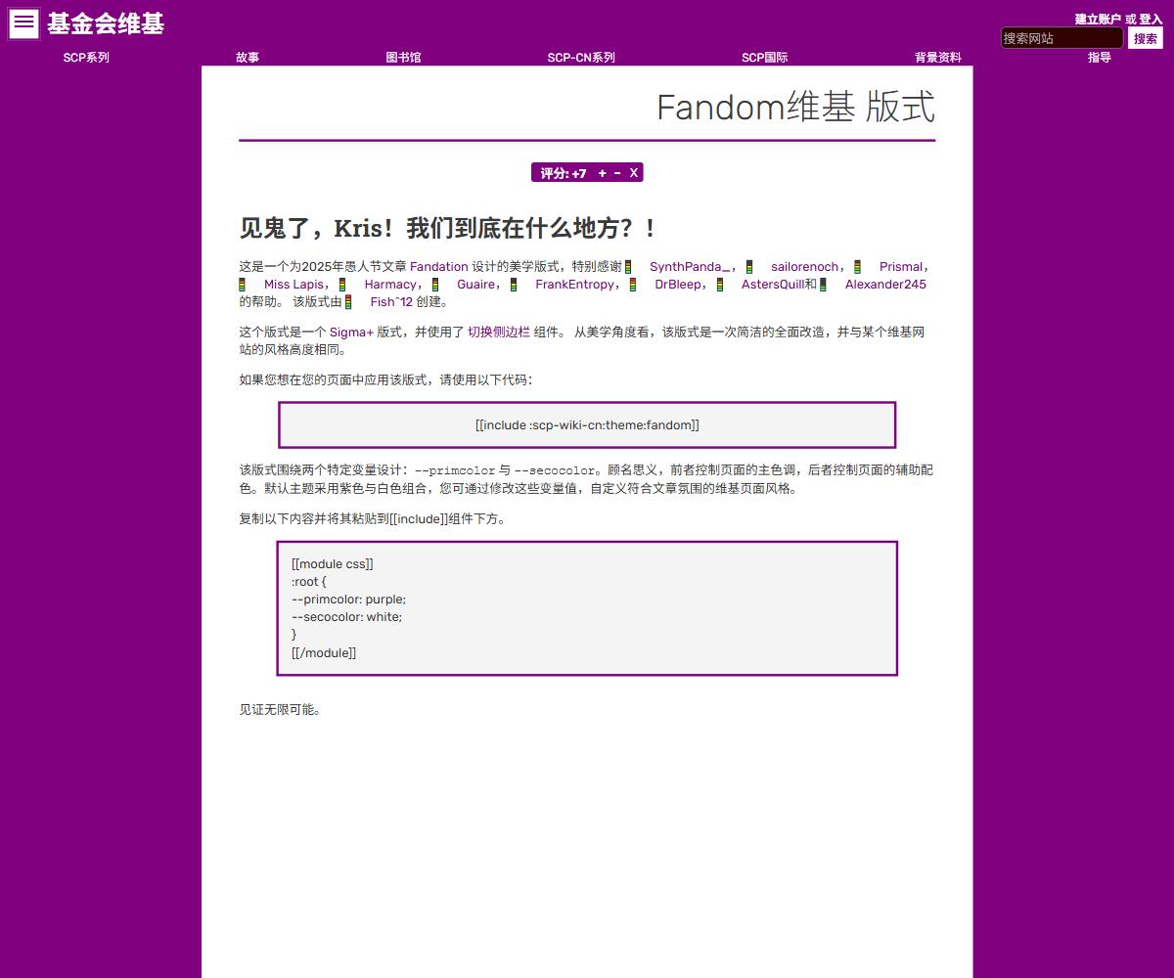
Task: Open the SCP-CN系列 navigation menu
Action: tap(581, 58)
